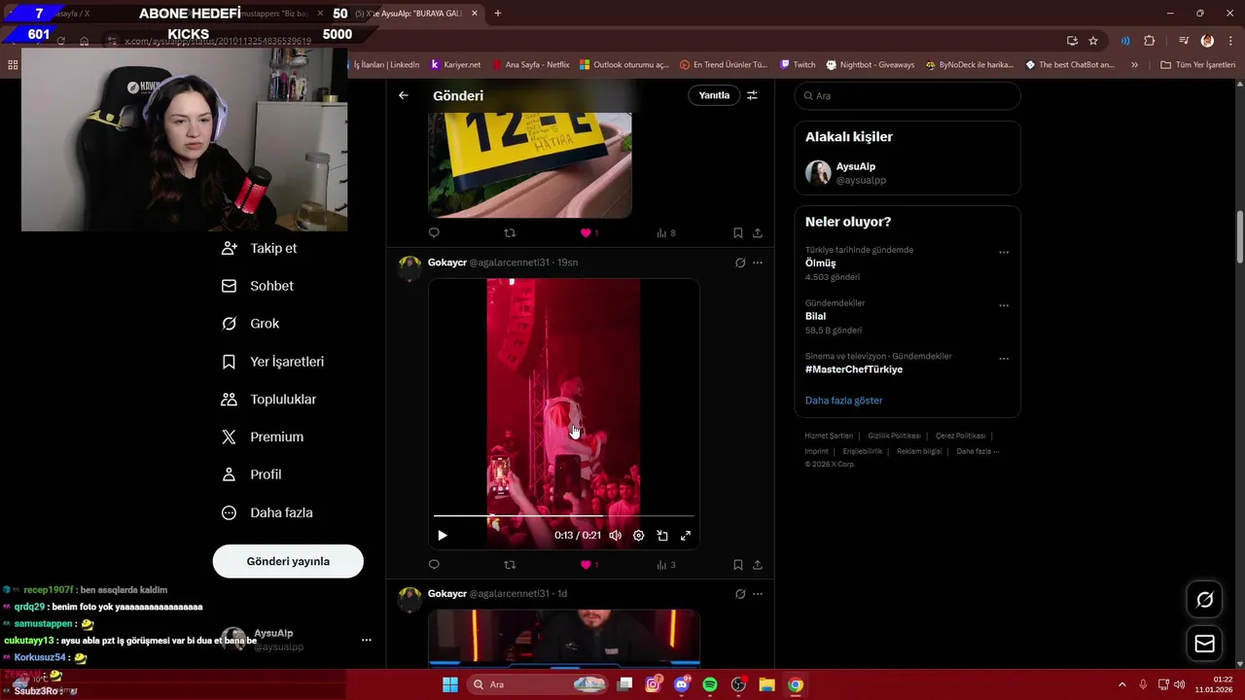The width and height of the screenshot is (1245, 700).
Task: Open the Windows Start menu
Action: (450, 684)
